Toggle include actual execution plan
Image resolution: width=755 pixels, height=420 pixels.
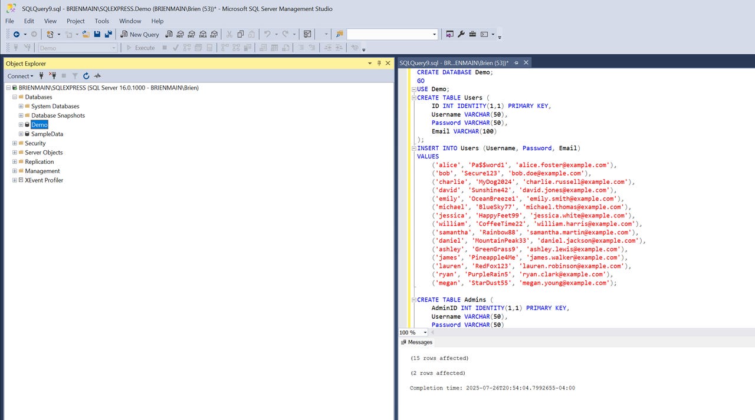(x=224, y=48)
